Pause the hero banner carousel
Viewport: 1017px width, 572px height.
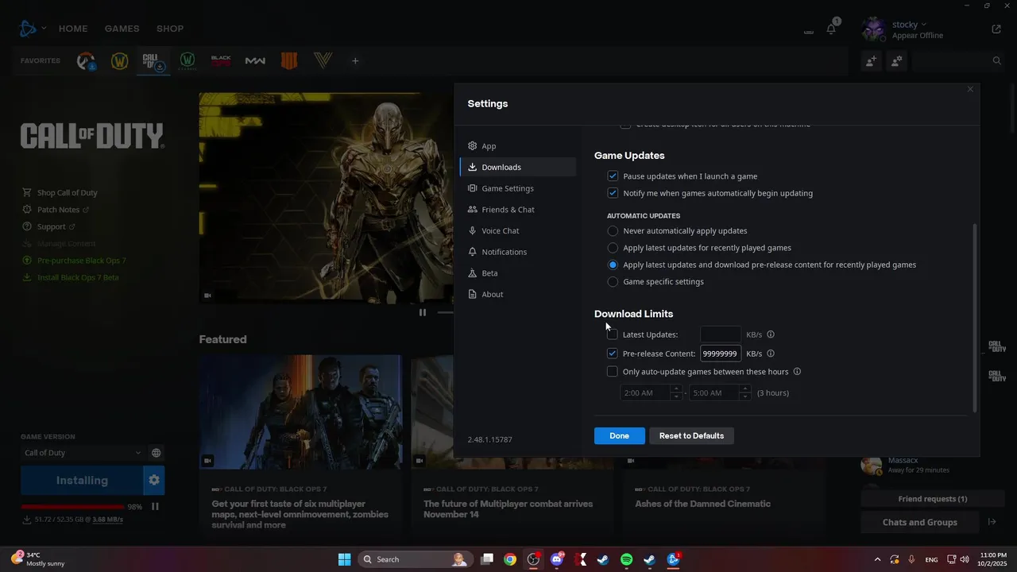pos(423,312)
